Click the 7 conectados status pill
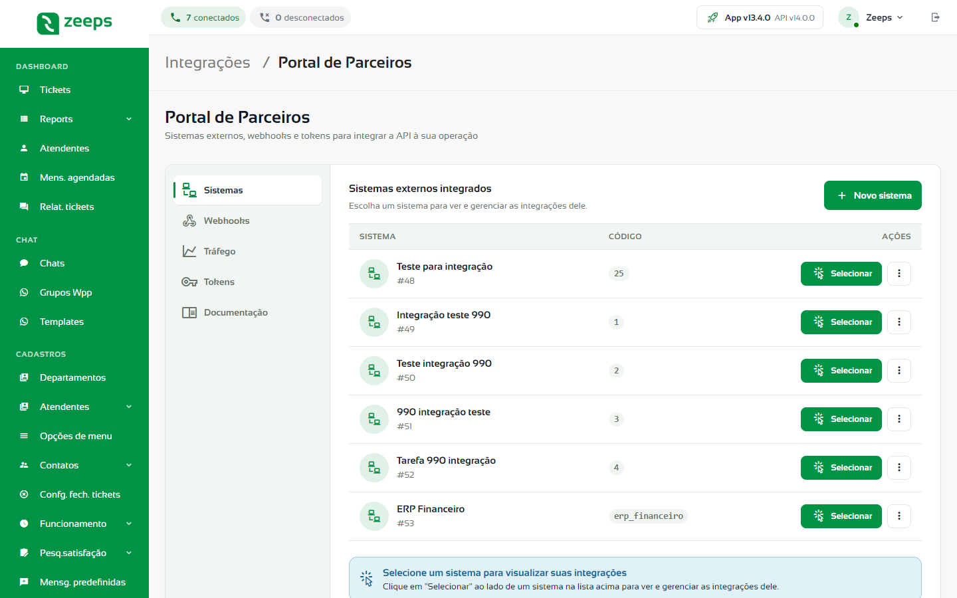Image resolution: width=957 pixels, height=598 pixels. [x=203, y=17]
